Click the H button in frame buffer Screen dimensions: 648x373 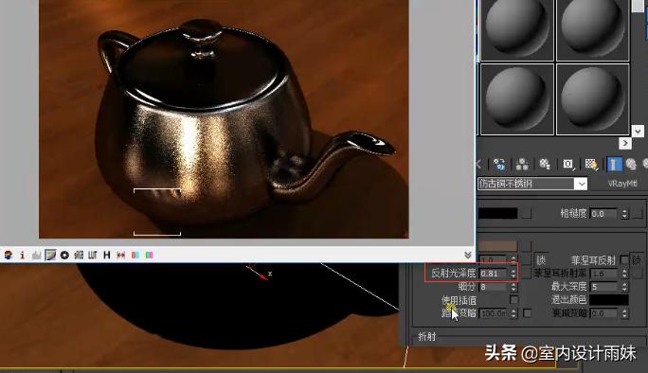[x=107, y=256]
